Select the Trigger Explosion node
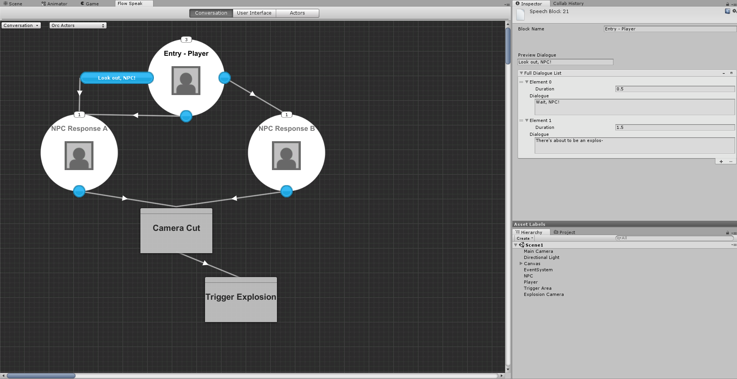The image size is (737, 379). coord(241,299)
